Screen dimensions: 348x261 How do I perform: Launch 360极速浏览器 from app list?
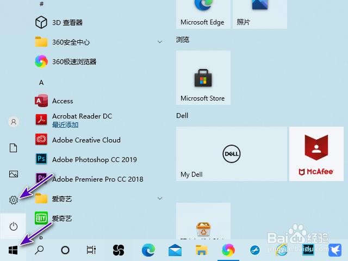click(98, 61)
